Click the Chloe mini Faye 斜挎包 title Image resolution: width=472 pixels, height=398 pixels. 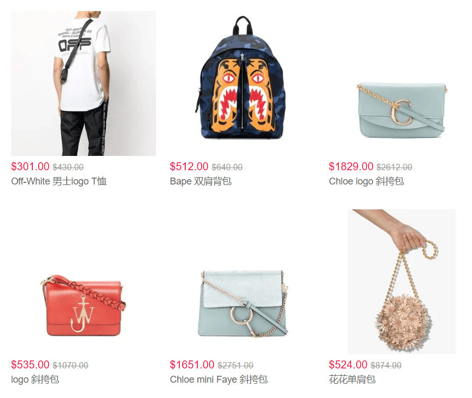pyautogui.click(x=219, y=380)
